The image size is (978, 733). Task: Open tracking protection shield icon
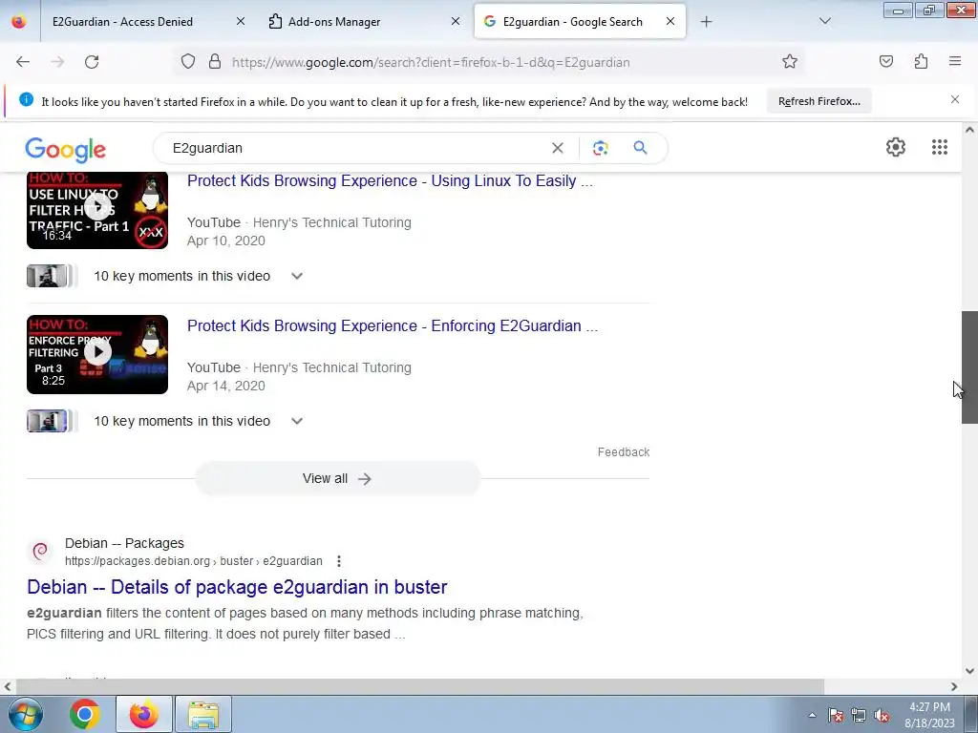coord(188,62)
